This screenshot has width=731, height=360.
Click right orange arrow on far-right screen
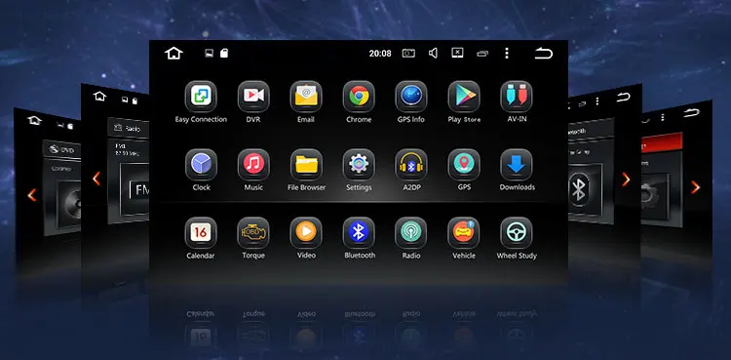pyautogui.click(x=695, y=187)
